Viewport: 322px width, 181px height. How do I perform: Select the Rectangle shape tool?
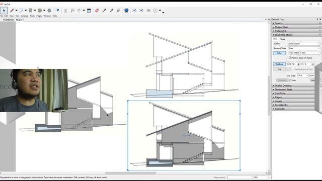[30, 11]
